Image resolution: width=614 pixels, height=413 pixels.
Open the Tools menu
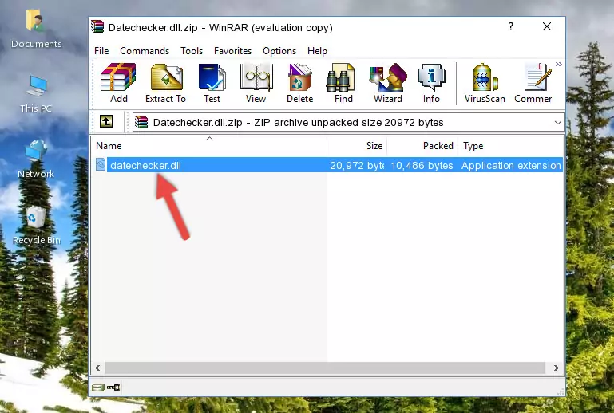point(192,51)
